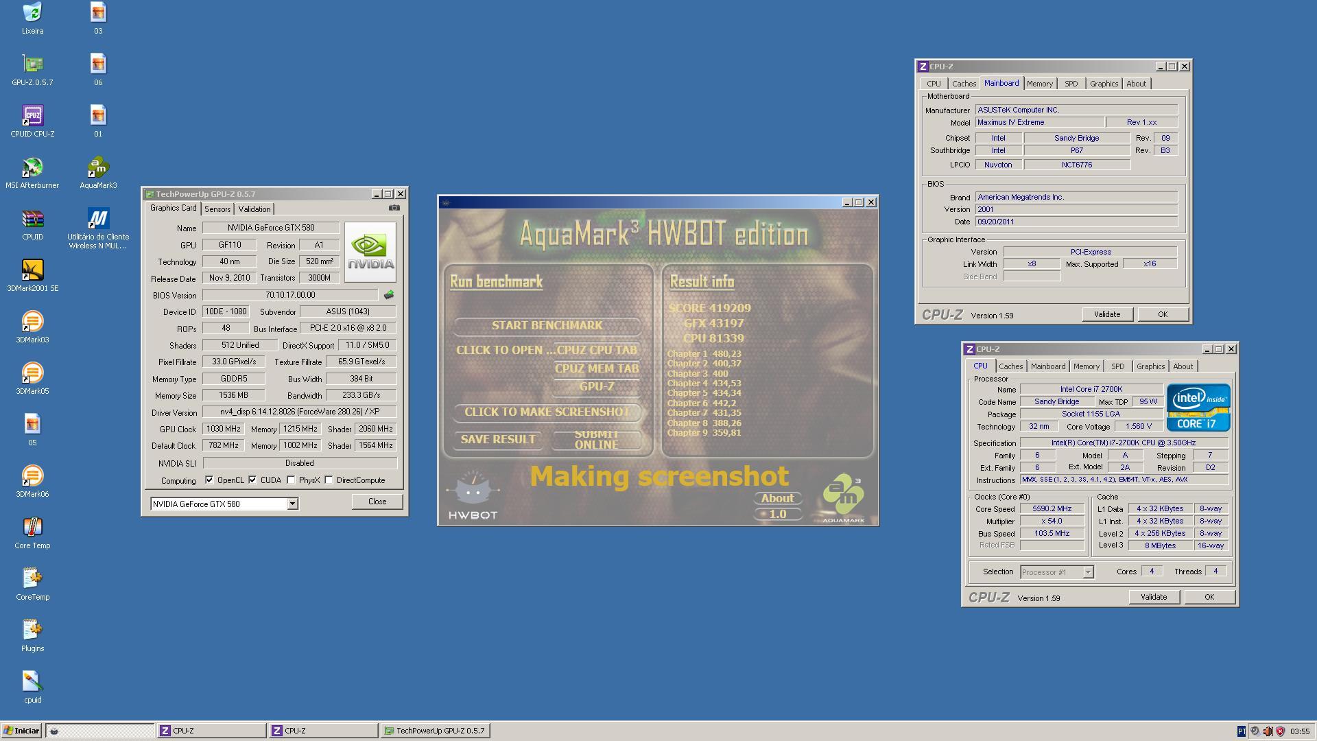Open the Lixeira recycle bin icon
Screen dimensions: 1317x741
pyautogui.click(x=32, y=18)
